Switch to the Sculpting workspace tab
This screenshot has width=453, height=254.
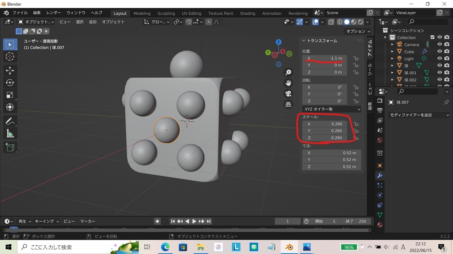pos(166,13)
